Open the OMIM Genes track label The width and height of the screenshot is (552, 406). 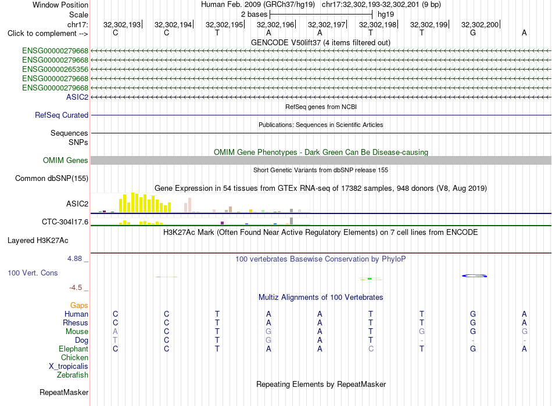pos(66,160)
